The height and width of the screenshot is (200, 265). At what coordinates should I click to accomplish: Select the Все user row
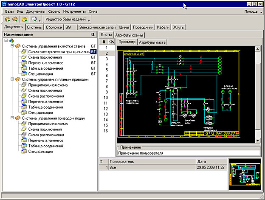coord(163,167)
